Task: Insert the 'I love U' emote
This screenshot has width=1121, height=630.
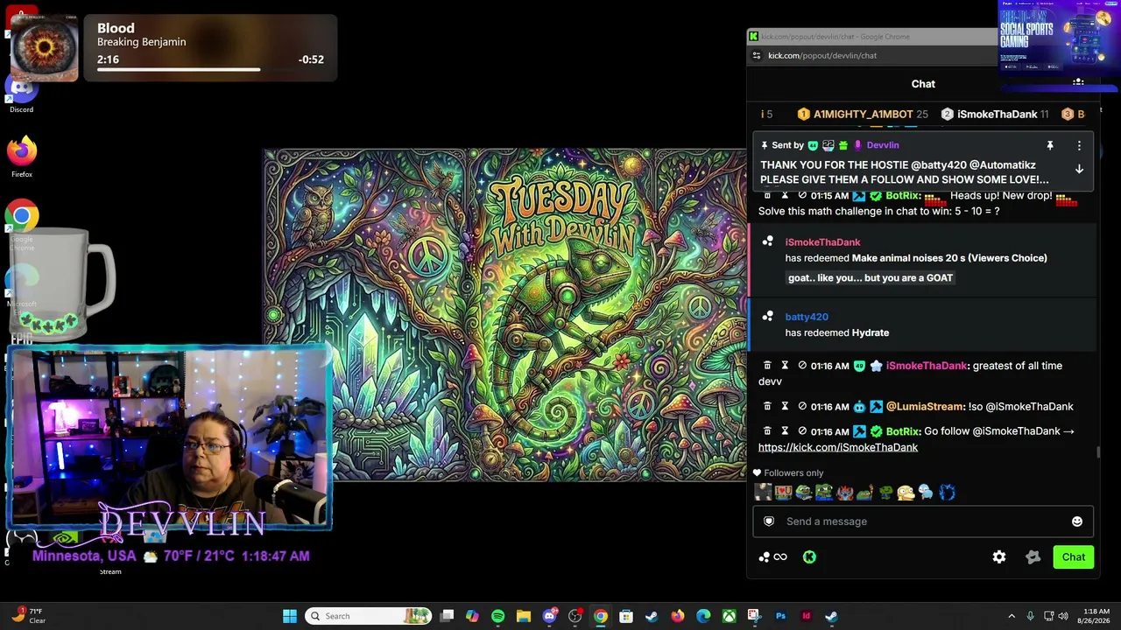Action: (784, 493)
